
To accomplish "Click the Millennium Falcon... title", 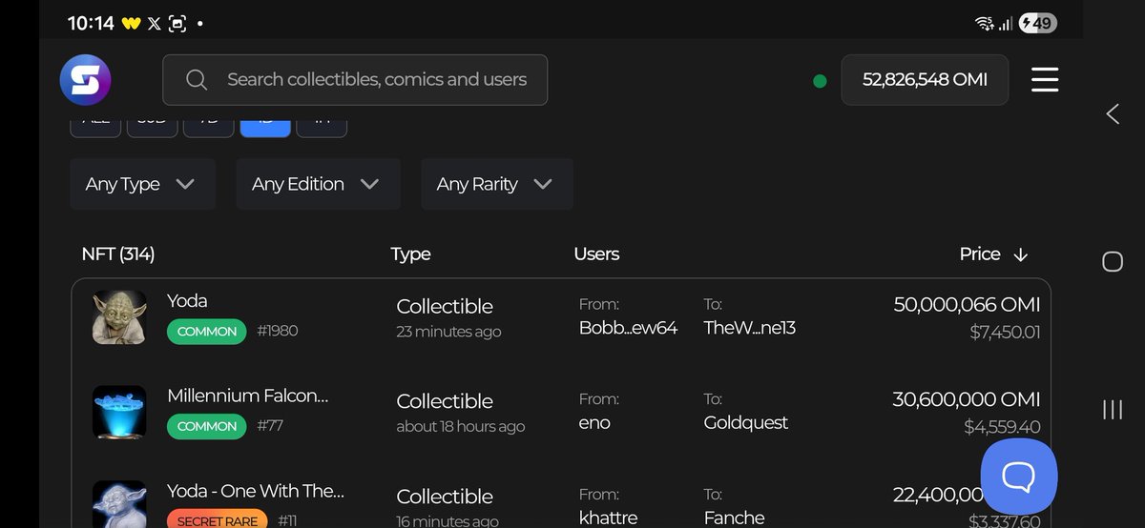I will click(249, 396).
